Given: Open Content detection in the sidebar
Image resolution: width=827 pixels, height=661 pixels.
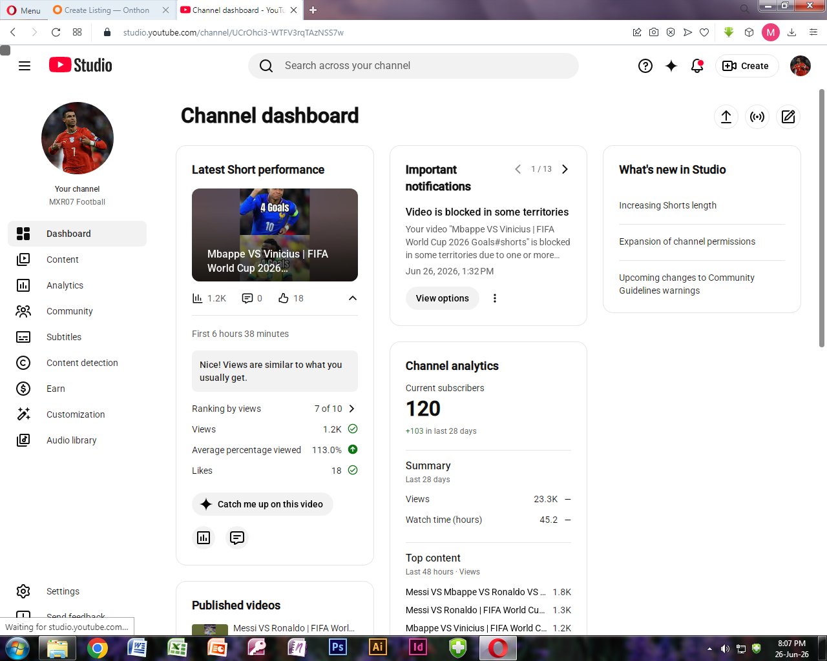Looking at the screenshot, I should (x=78, y=363).
